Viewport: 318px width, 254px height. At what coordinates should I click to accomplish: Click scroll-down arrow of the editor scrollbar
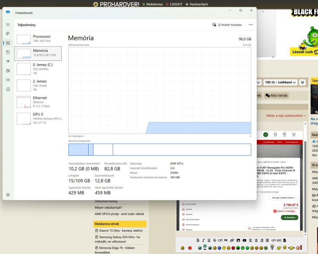pos(305,235)
